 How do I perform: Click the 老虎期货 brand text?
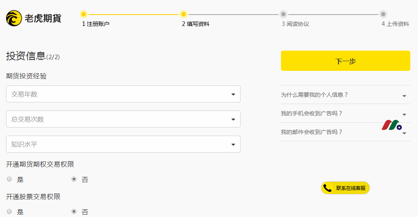(x=43, y=18)
